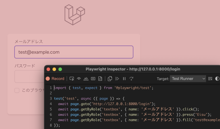The width and height of the screenshot is (220, 129).
Task: Focus the パスワード password field
Action: (x=29, y=76)
